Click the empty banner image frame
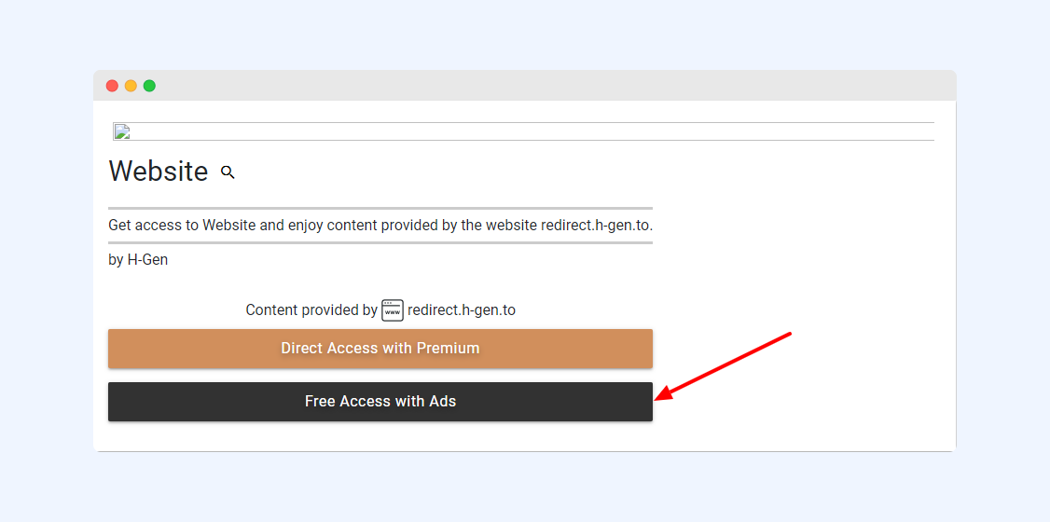Viewport: 1050px width, 522px height. point(524,131)
